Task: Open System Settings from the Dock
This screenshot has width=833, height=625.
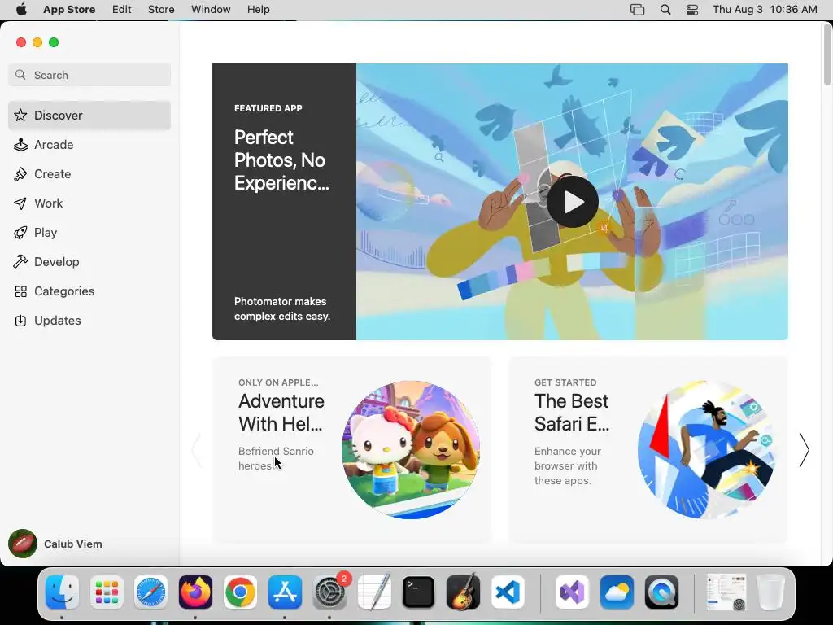Action: click(x=330, y=592)
